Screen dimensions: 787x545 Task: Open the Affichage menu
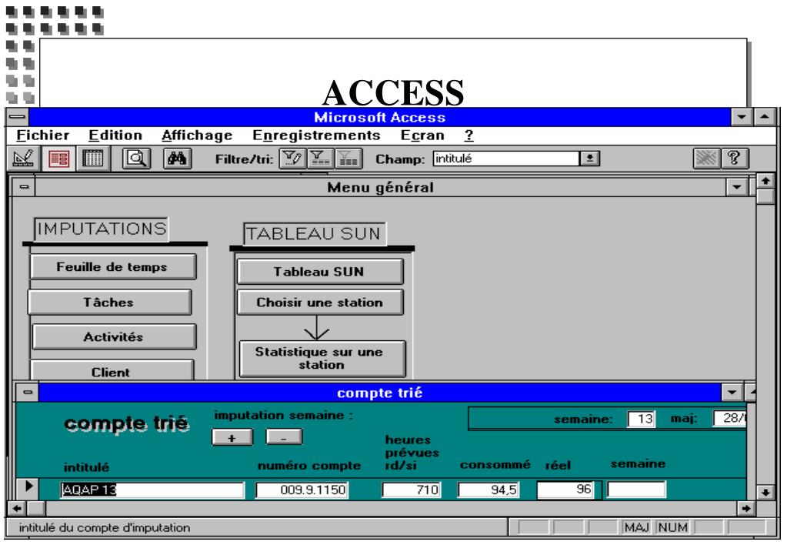197,135
